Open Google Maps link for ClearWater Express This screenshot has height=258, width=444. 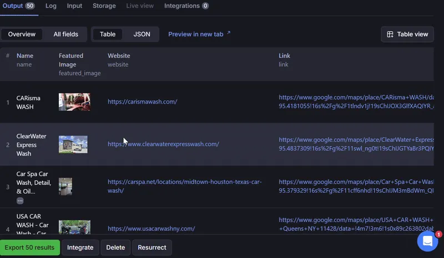(x=356, y=144)
